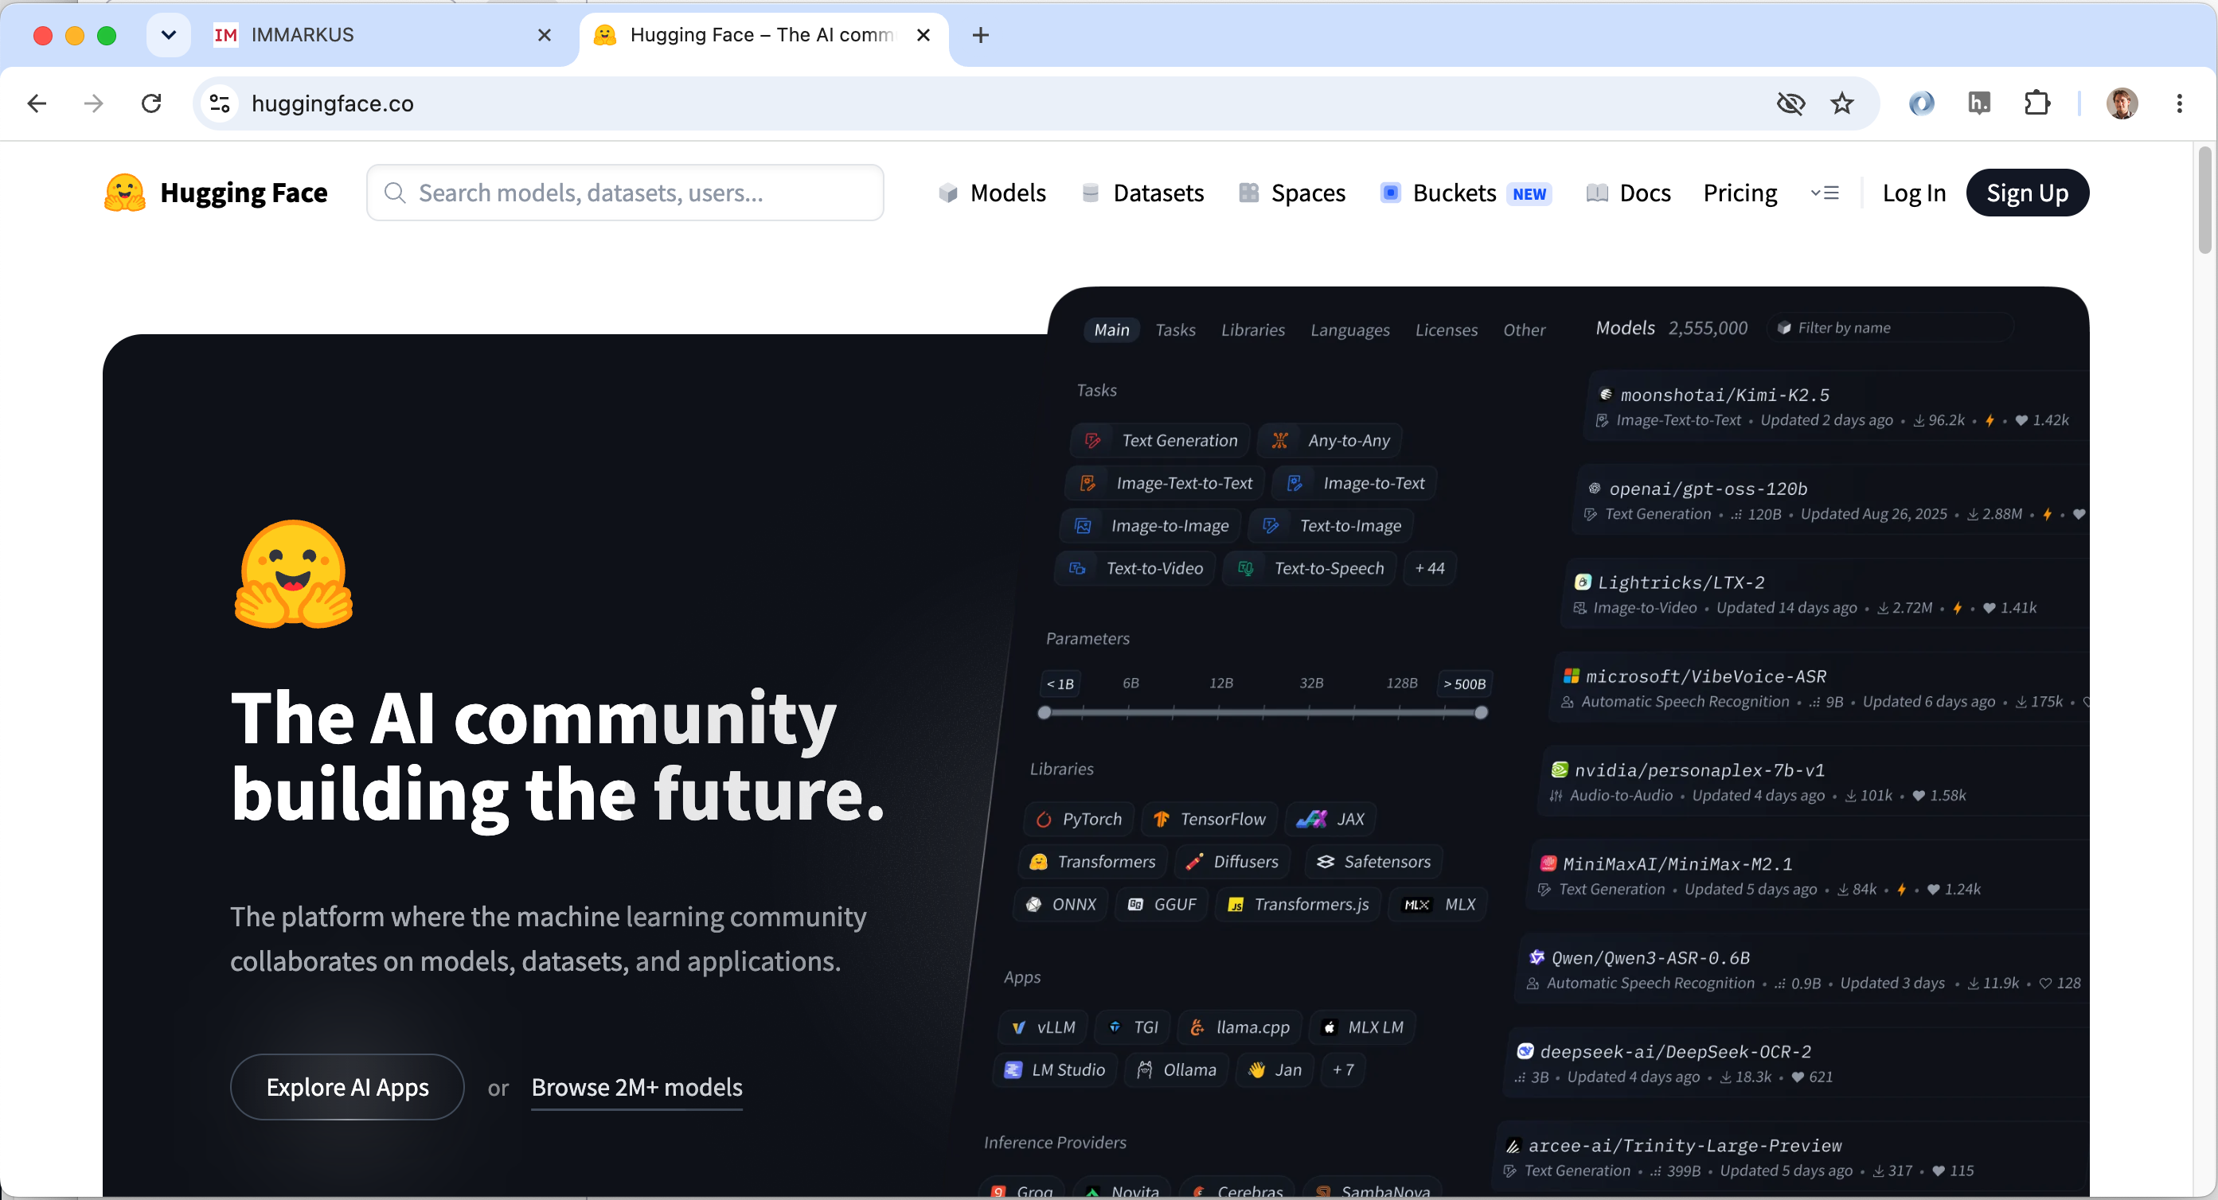
Task: Click the Log In link
Action: (x=1913, y=193)
